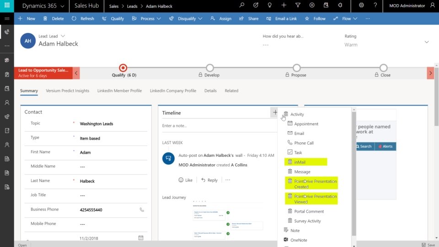The image size is (439, 247).
Task: Click the auto-post avatar icon in timeline
Action: pyautogui.click(x=168, y=158)
